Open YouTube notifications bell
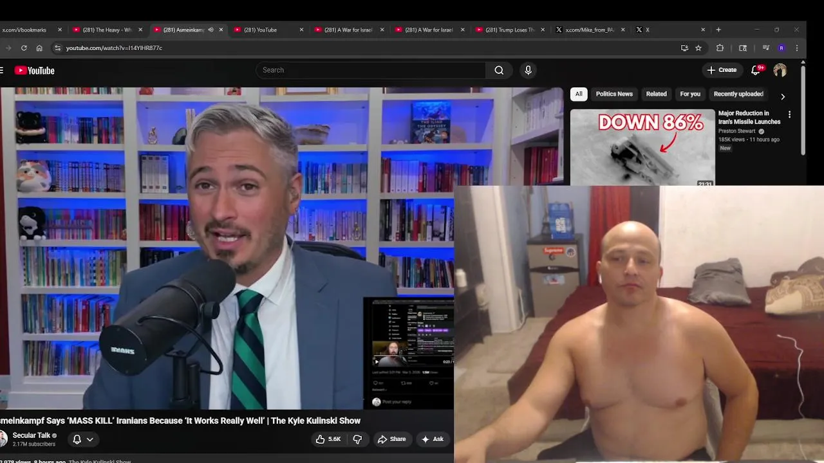Image resolution: width=824 pixels, height=463 pixels. point(756,70)
